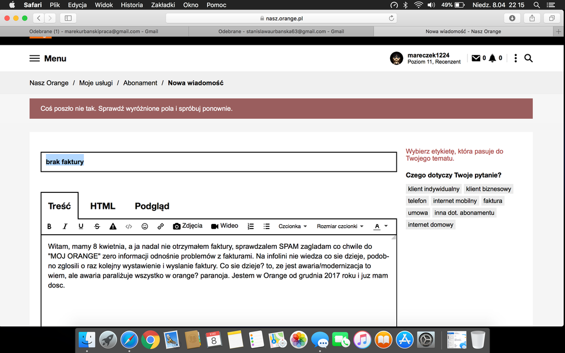Image resolution: width=565 pixels, height=353 pixels.
Task: Open Safari share button
Action: pyautogui.click(x=532, y=18)
